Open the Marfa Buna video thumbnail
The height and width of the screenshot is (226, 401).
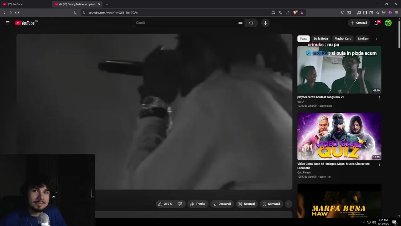pyautogui.click(x=339, y=201)
